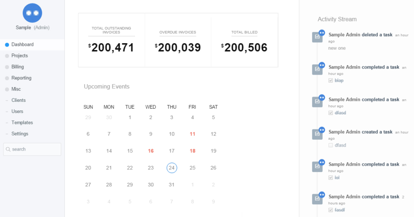This screenshot has height=217, width=414.
Task: Click the task icon for the 'blap' activity
Action: coord(317,69)
